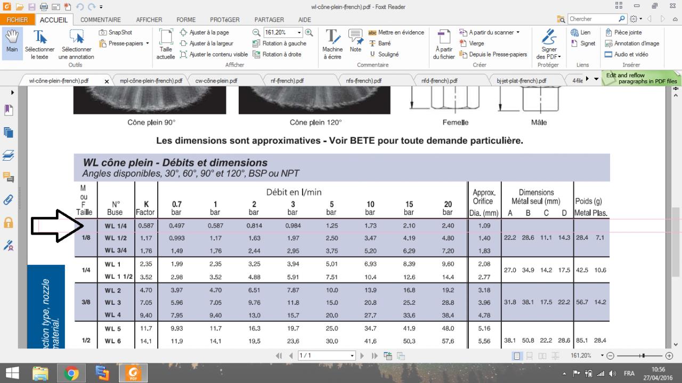Screen dimensions: 682x383
Task: Select the Souligné underline tool
Action: click(384, 54)
